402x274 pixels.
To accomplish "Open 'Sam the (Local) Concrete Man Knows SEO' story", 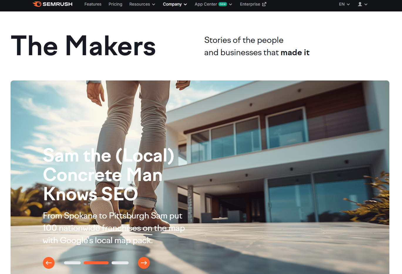I will (109, 175).
